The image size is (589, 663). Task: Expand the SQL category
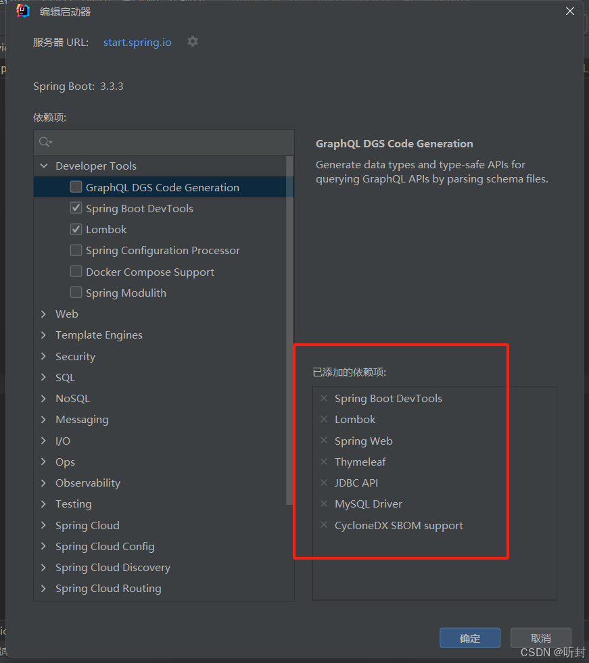coord(43,377)
